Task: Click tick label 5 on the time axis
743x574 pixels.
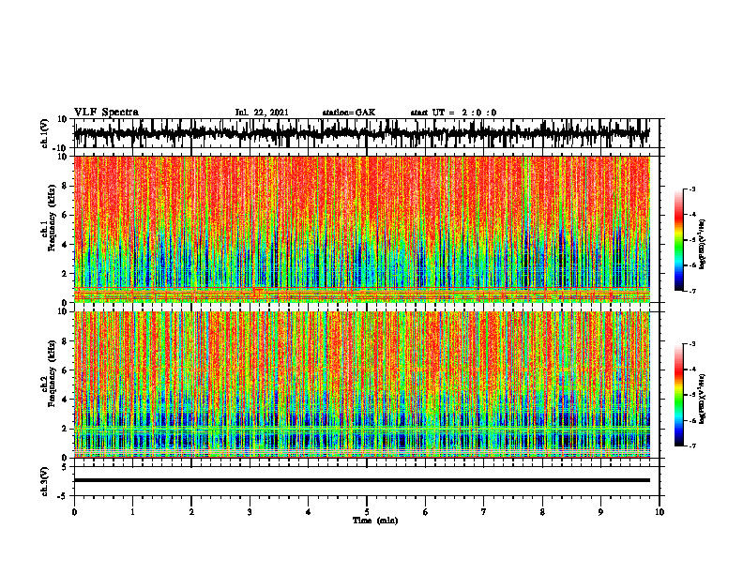Action: pos(367,512)
